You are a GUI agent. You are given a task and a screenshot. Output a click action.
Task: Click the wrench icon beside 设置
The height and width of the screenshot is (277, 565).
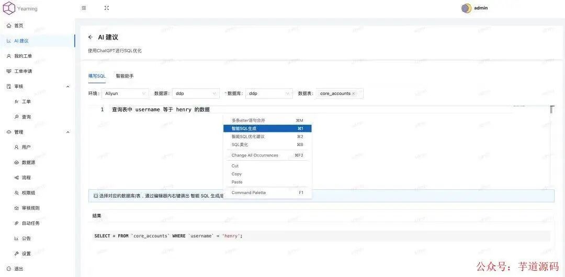pos(17,254)
